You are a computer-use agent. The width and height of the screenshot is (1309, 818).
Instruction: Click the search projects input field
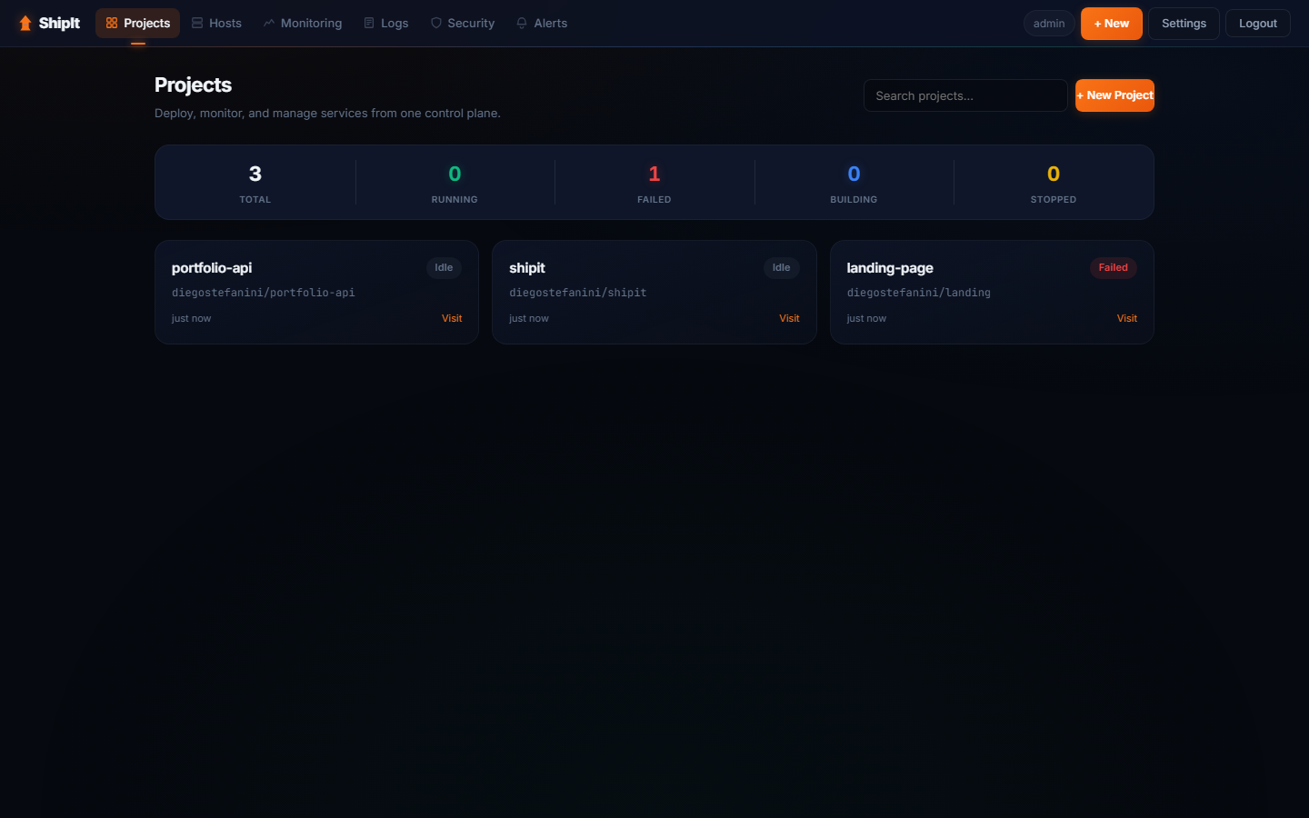coord(965,95)
